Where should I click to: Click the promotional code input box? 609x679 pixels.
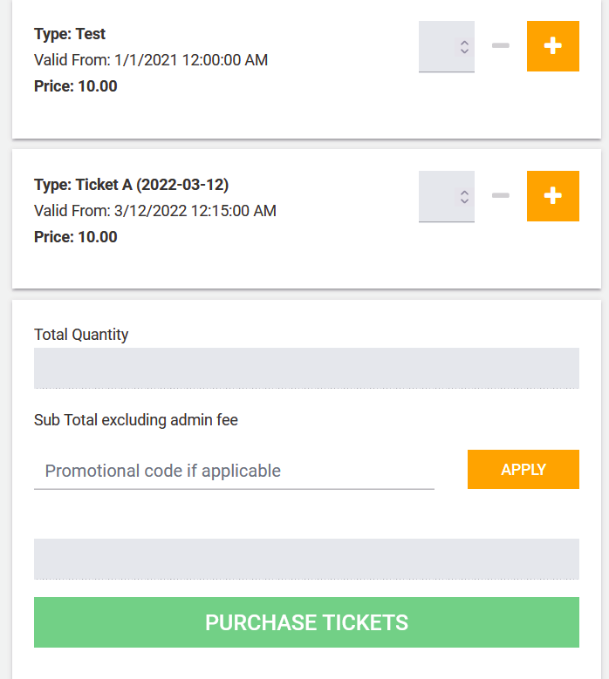(234, 471)
